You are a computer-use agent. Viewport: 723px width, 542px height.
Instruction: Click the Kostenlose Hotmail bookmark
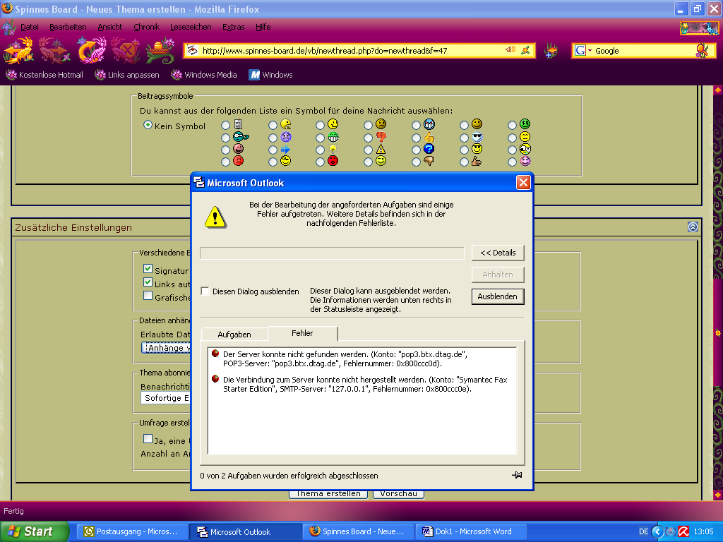44,75
